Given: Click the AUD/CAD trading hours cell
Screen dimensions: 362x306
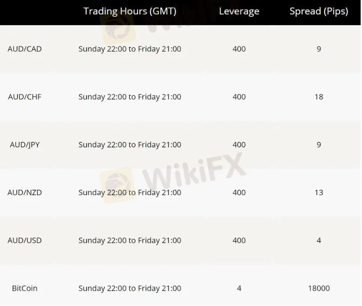Looking at the screenshot, I should [130, 49].
